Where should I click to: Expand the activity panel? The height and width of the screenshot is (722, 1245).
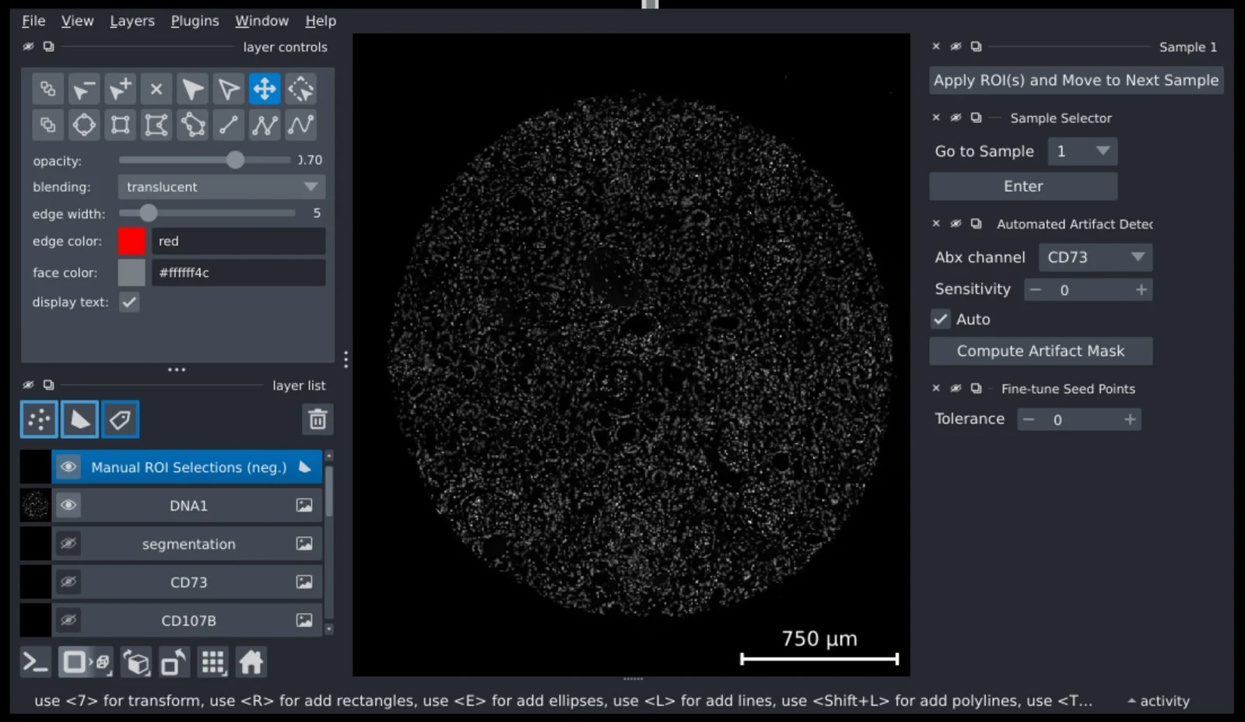(1159, 701)
